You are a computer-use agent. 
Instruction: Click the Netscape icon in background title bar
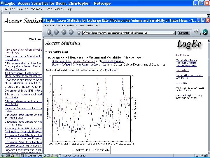2,3
